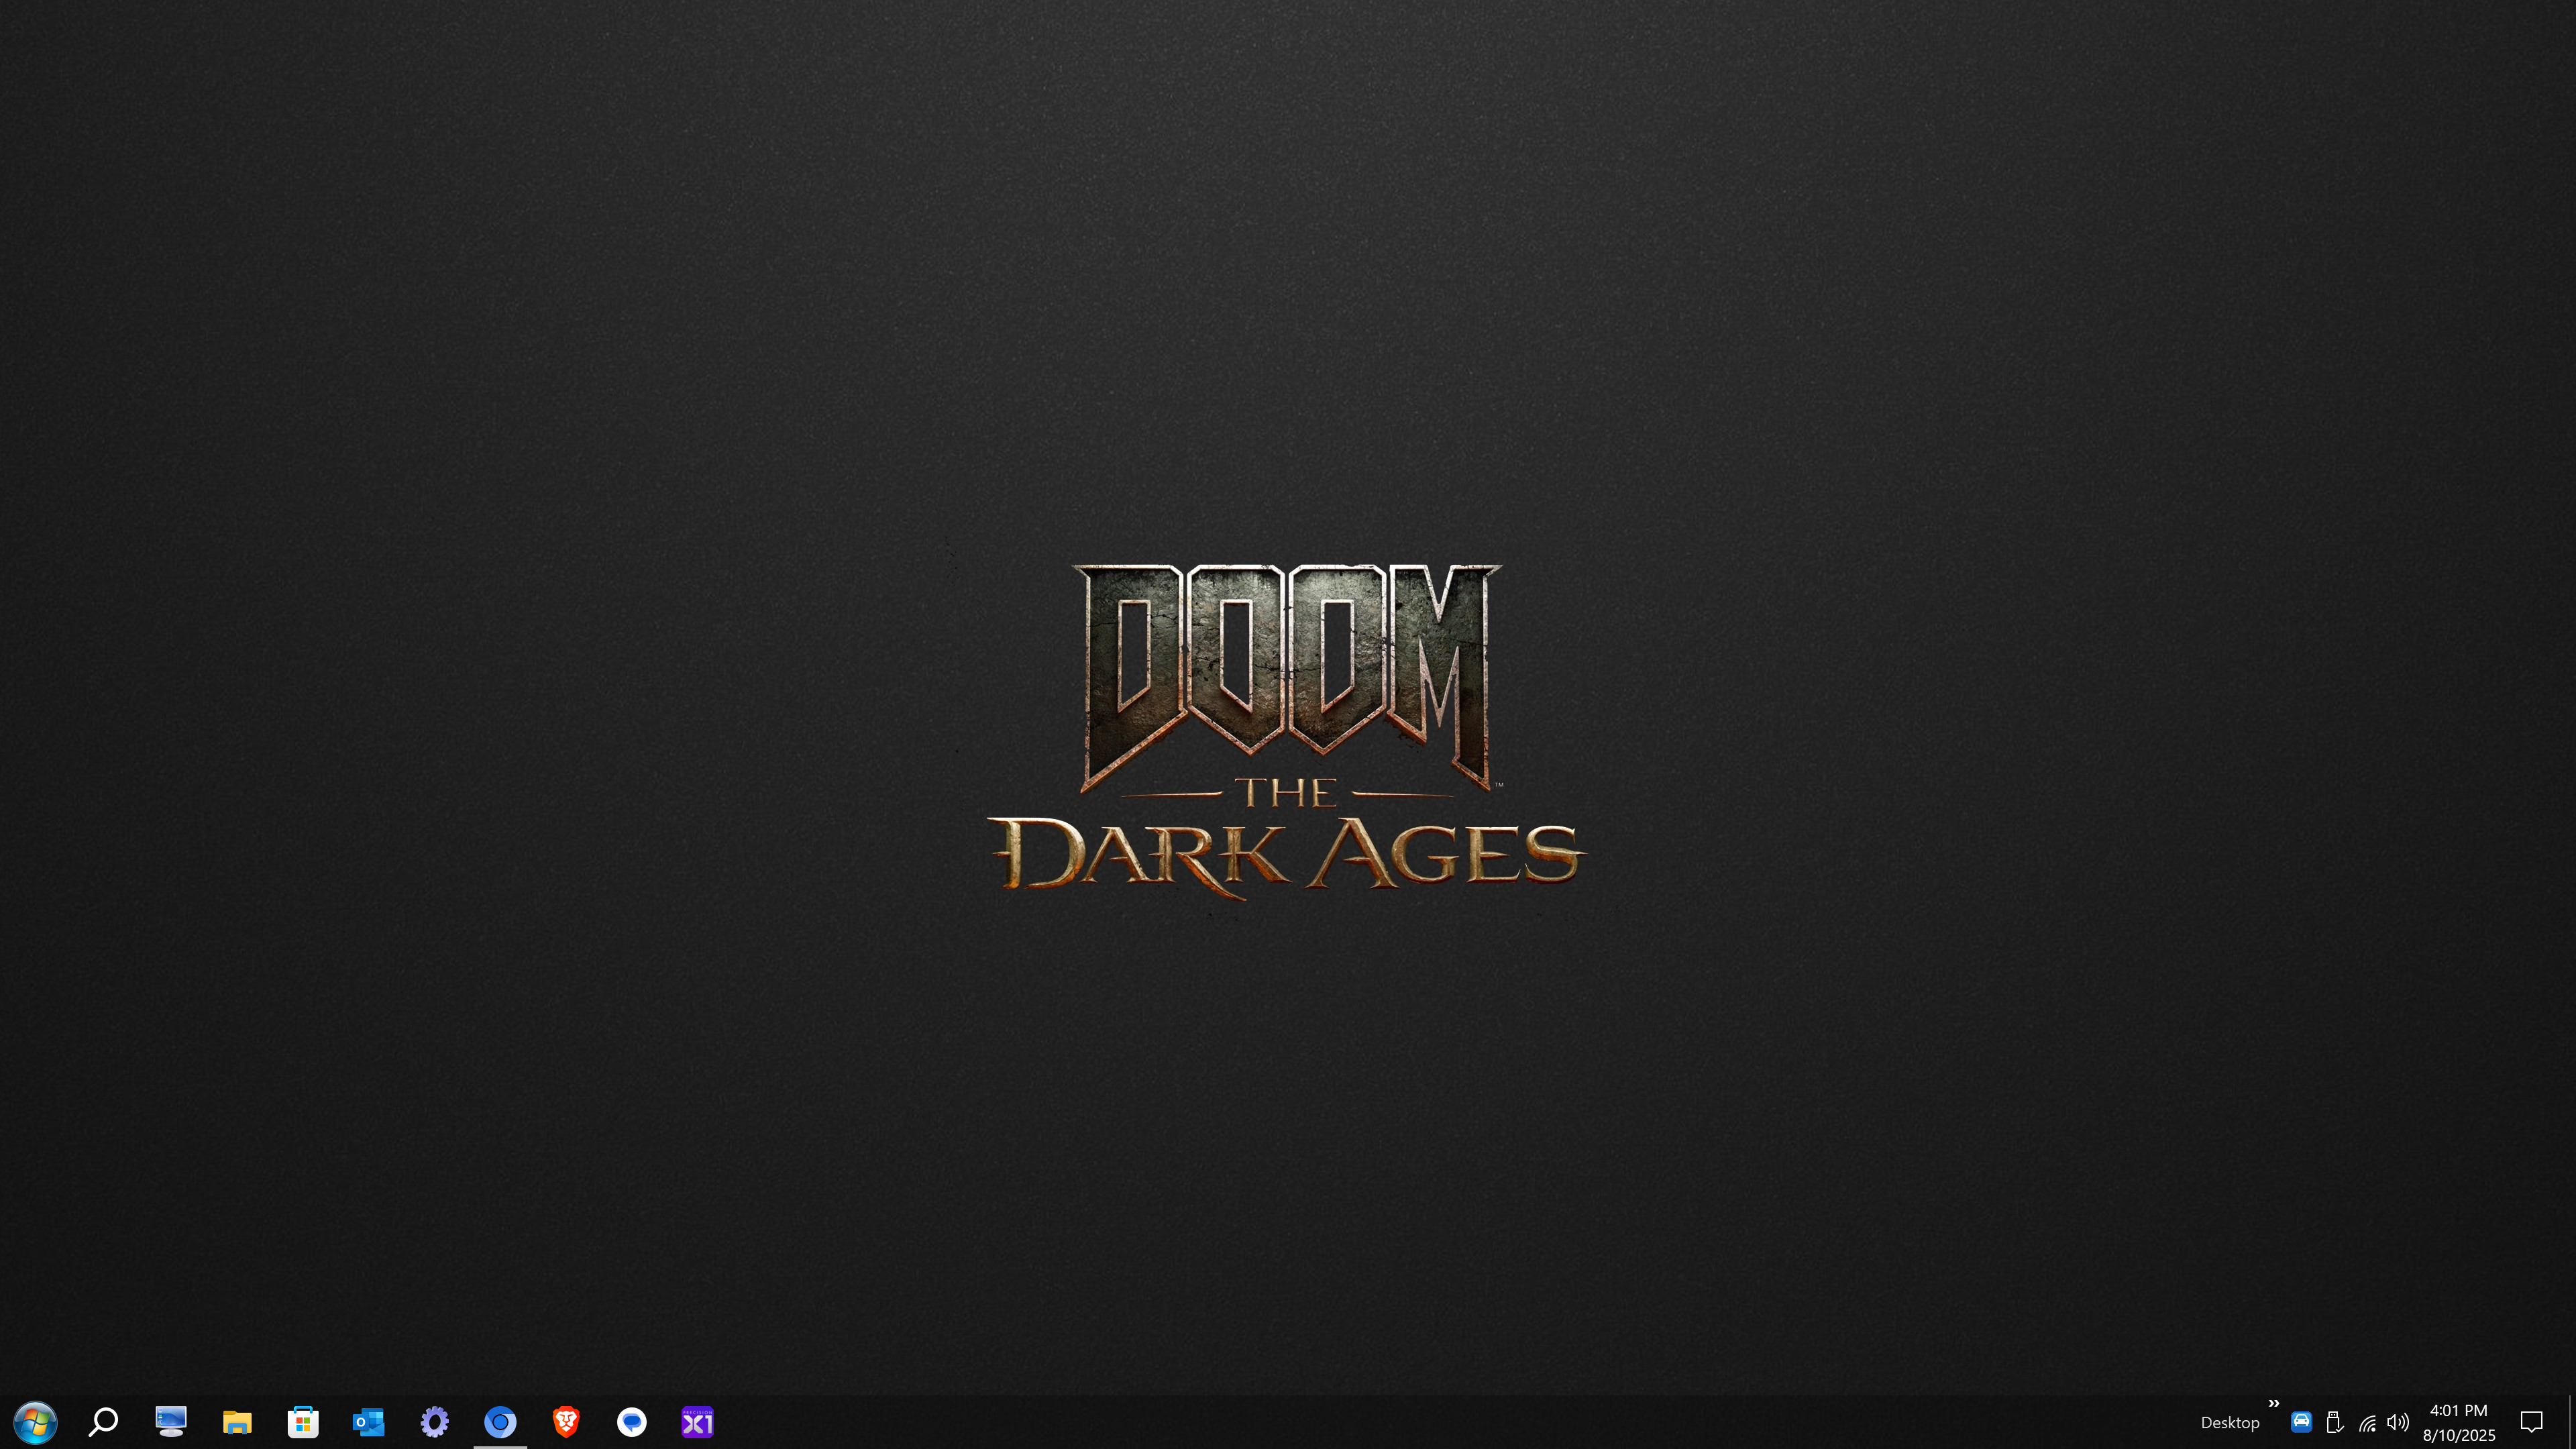Image resolution: width=2576 pixels, height=1449 pixels.
Task: Open the volume speaker tray icon
Action: click(2398, 1422)
